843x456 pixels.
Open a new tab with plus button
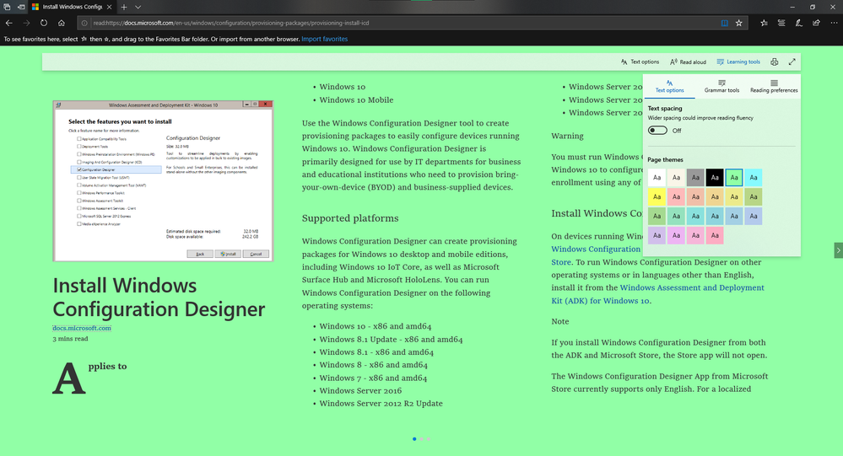tap(124, 7)
